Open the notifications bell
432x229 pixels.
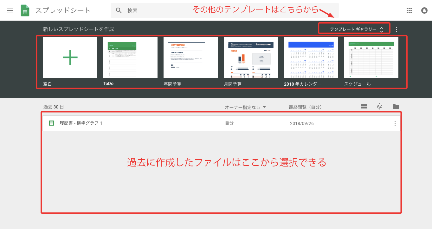coord(424,10)
